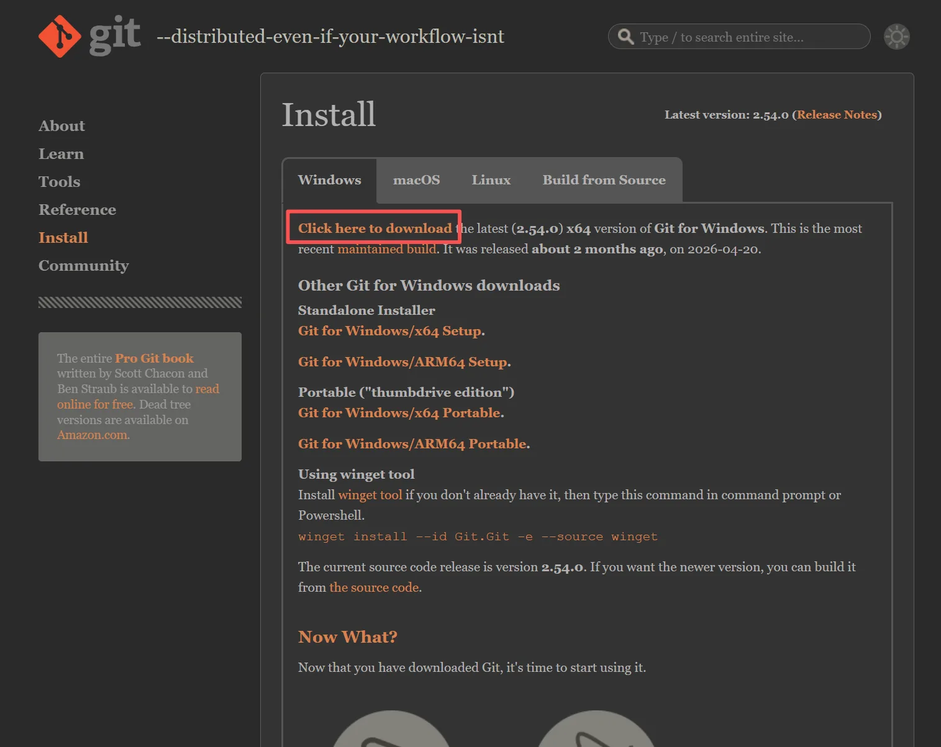
Task: Click the 'git' wordmark text in header
Action: tap(115, 36)
